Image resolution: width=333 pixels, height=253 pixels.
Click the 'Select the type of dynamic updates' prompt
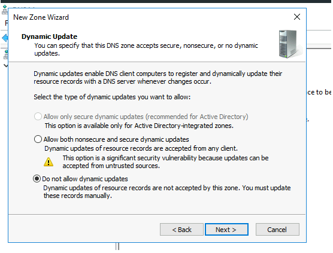(x=112, y=97)
